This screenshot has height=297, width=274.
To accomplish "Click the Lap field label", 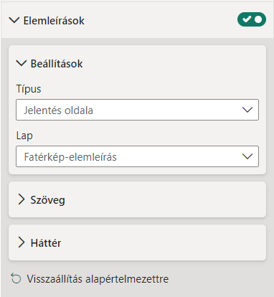I will click(24, 136).
